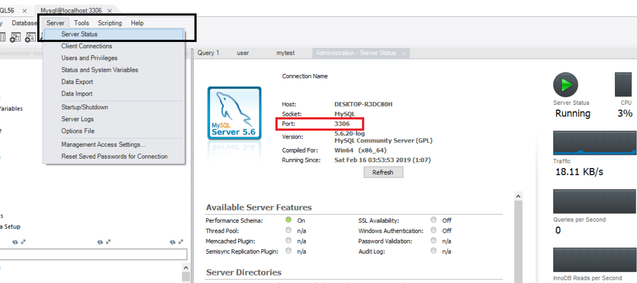
Task: Close Administration - Server Status tab
Action: (x=404, y=53)
